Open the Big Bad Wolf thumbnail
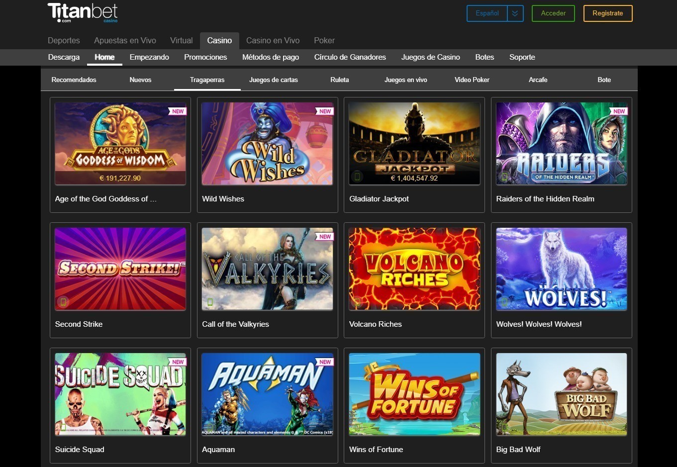Viewport: 677px width, 467px height. [x=562, y=394]
